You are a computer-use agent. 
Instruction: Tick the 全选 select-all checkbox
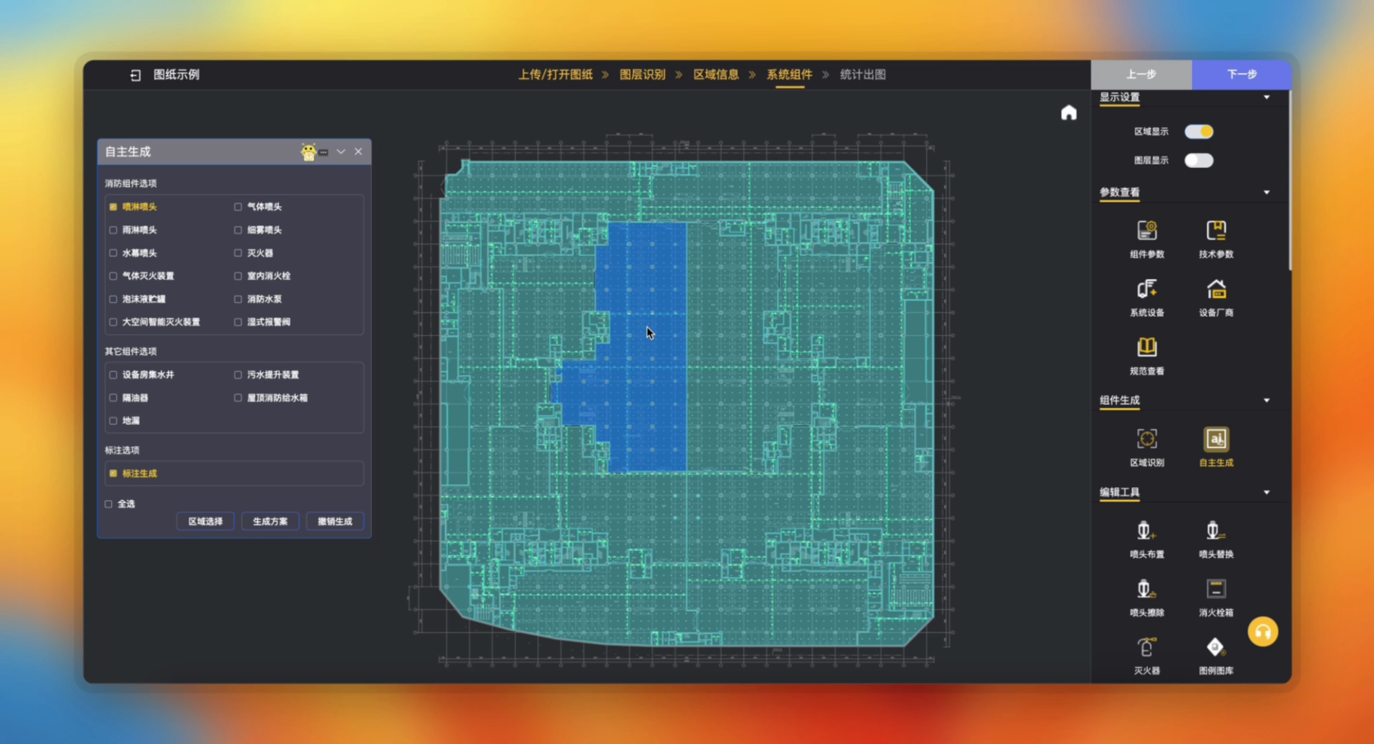109,504
